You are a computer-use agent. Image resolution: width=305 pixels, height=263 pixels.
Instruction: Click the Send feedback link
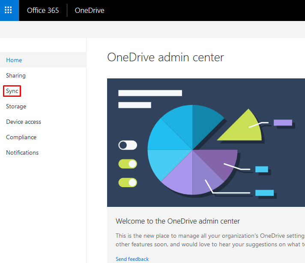tap(132, 259)
